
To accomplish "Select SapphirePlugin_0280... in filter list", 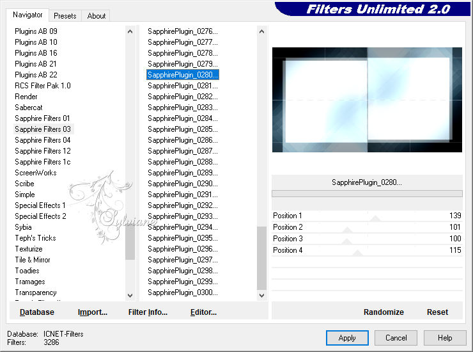I will (183, 75).
